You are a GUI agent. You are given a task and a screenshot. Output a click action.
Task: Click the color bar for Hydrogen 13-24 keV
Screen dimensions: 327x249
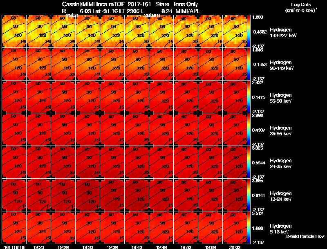tap(249, 195)
